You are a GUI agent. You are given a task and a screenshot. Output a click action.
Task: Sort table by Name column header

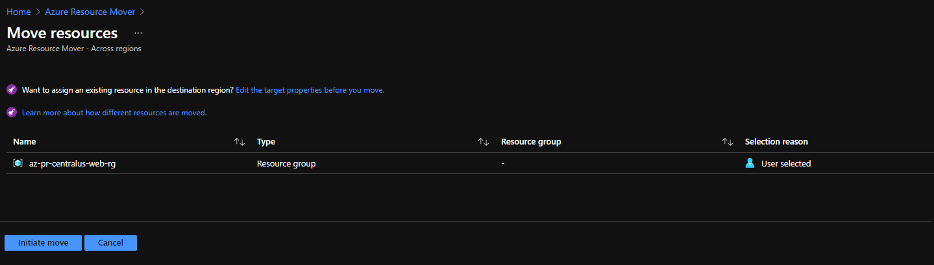tap(25, 141)
